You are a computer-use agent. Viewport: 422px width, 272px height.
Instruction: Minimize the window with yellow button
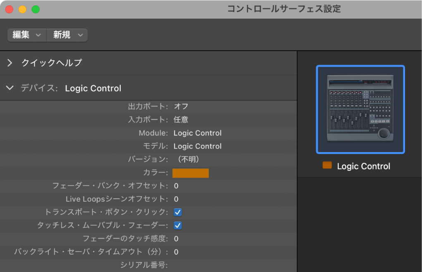[x=22, y=10]
